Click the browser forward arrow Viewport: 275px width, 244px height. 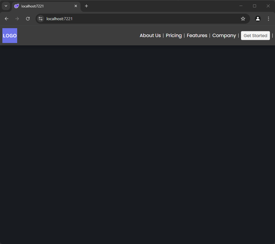17,19
